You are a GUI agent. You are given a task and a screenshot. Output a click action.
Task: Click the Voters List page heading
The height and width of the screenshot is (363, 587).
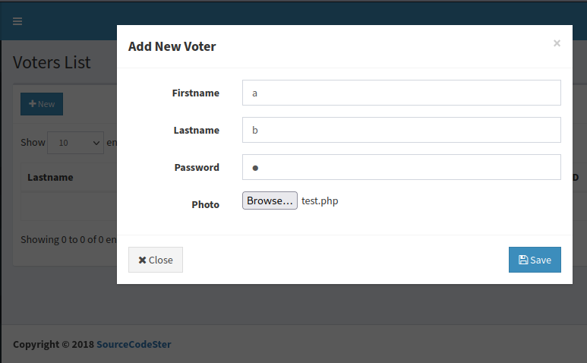(x=52, y=62)
